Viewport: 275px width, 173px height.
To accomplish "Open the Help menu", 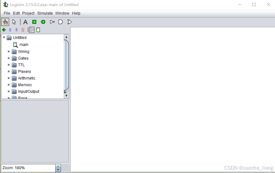I will [76, 13].
